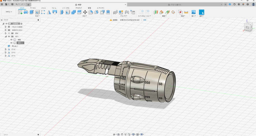Select the Hole tool
Viewport: 256px width, 136px height.
[37, 12]
